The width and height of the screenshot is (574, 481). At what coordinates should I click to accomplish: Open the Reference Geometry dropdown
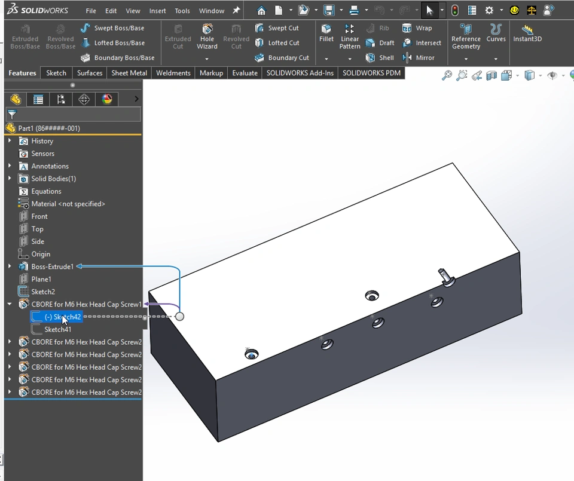click(x=466, y=59)
